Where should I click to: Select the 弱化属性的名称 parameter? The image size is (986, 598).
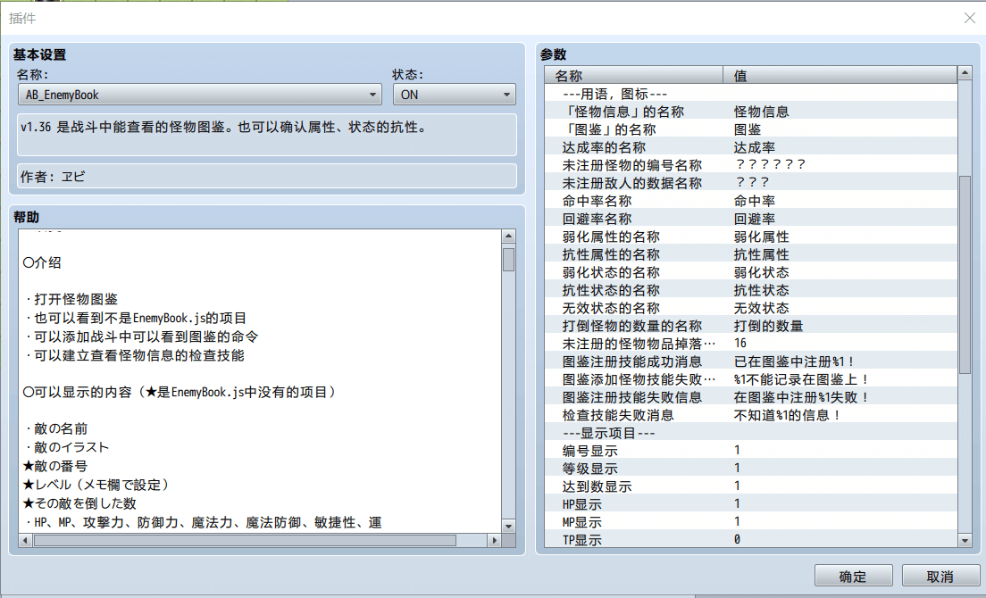pyautogui.click(x=751, y=237)
